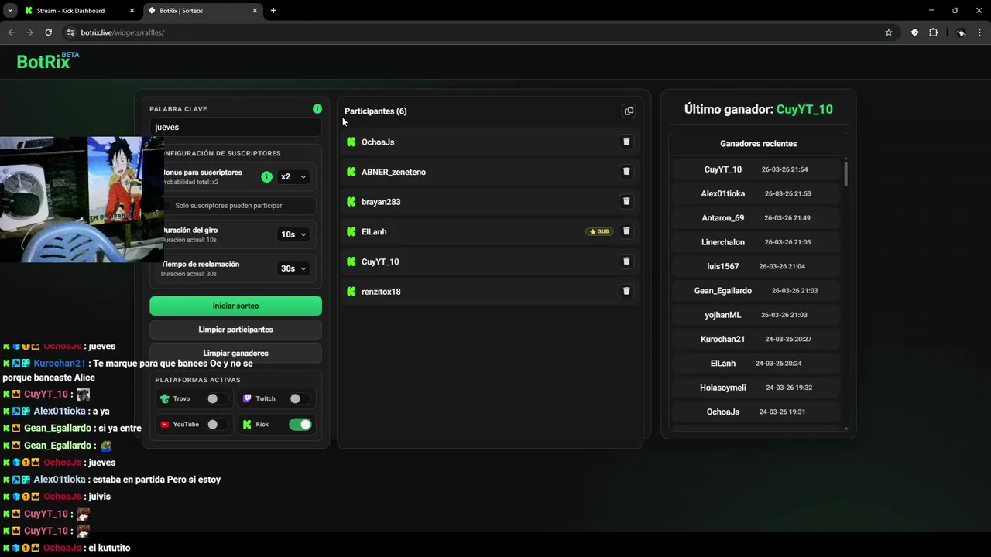Click the YouTube platform icon
The height and width of the screenshot is (557, 991).
[x=164, y=424]
